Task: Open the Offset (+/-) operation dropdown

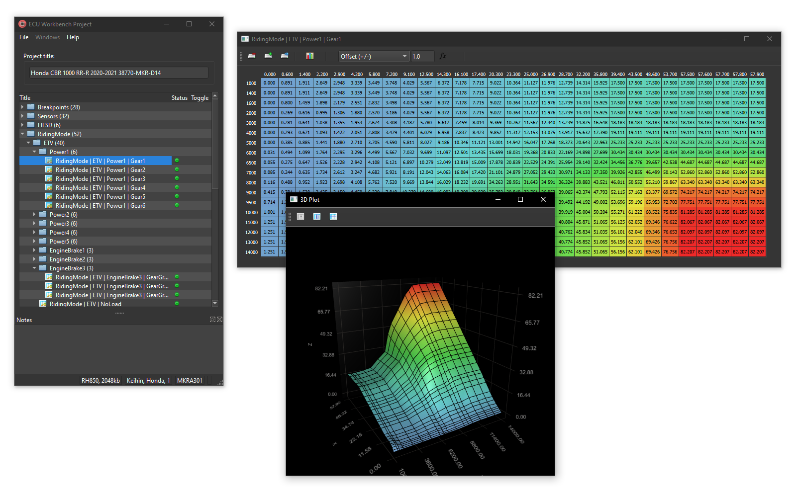Action: point(374,56)
